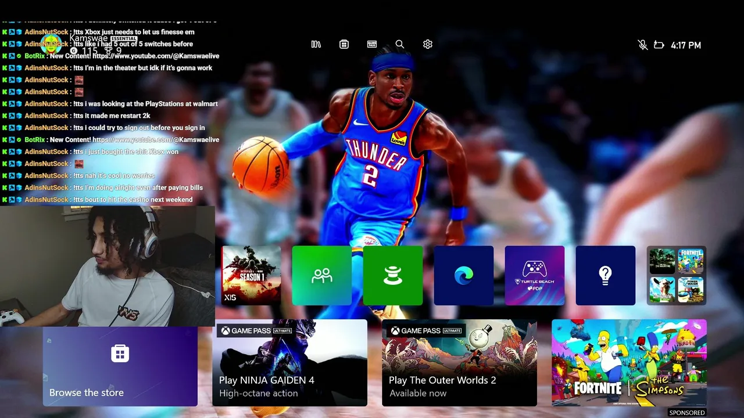Open the Settings gear icon

428,44
